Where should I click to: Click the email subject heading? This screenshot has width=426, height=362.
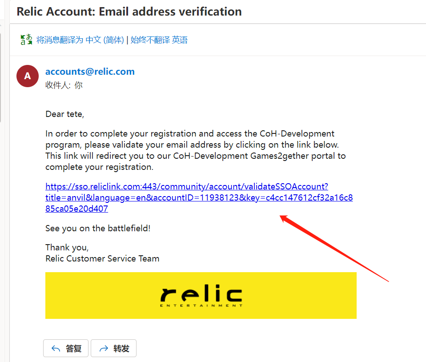click(x=129, y=12)
